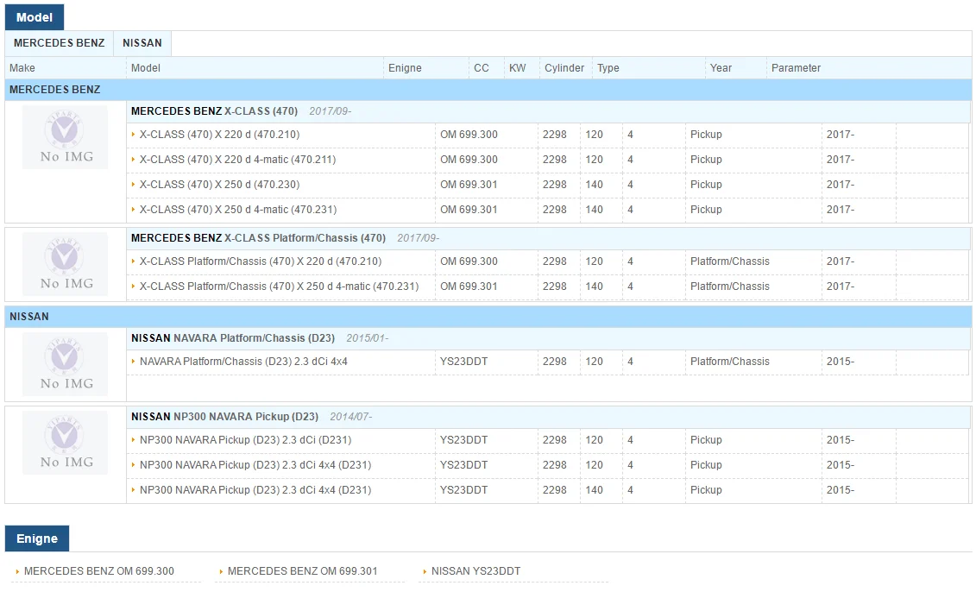This screenshot has width=976, height=592.
Task: Click arrow bullet before MERCEDES BENZ OM 699.300
Action: click(x=17, y=570)
